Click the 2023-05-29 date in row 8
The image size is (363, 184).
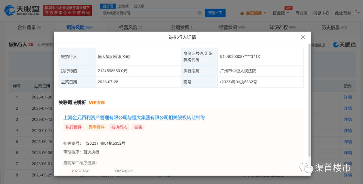tap(42, 175)
